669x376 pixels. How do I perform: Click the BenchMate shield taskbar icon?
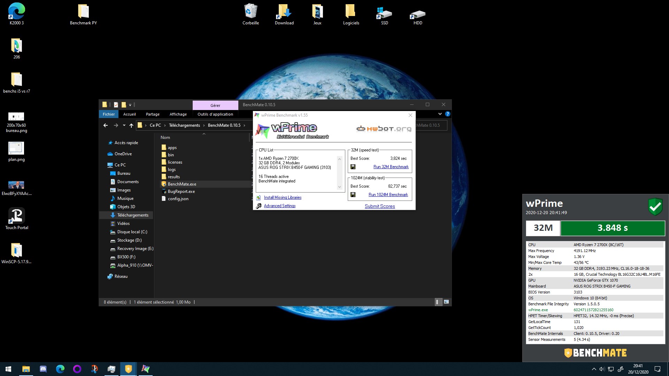[128, 369]
